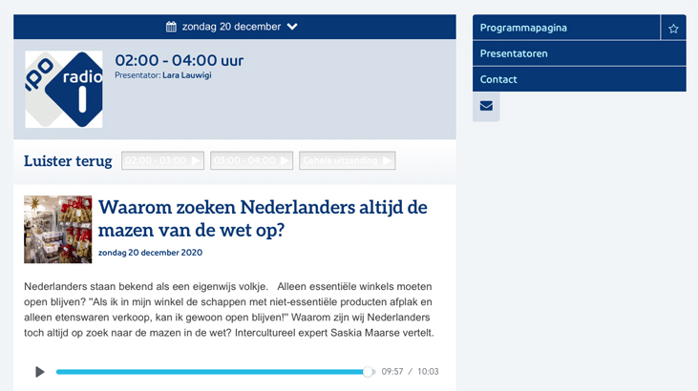This screenshot has height=391, width=698.
Task: Click the envelope email icon
Action: [486, 106]
